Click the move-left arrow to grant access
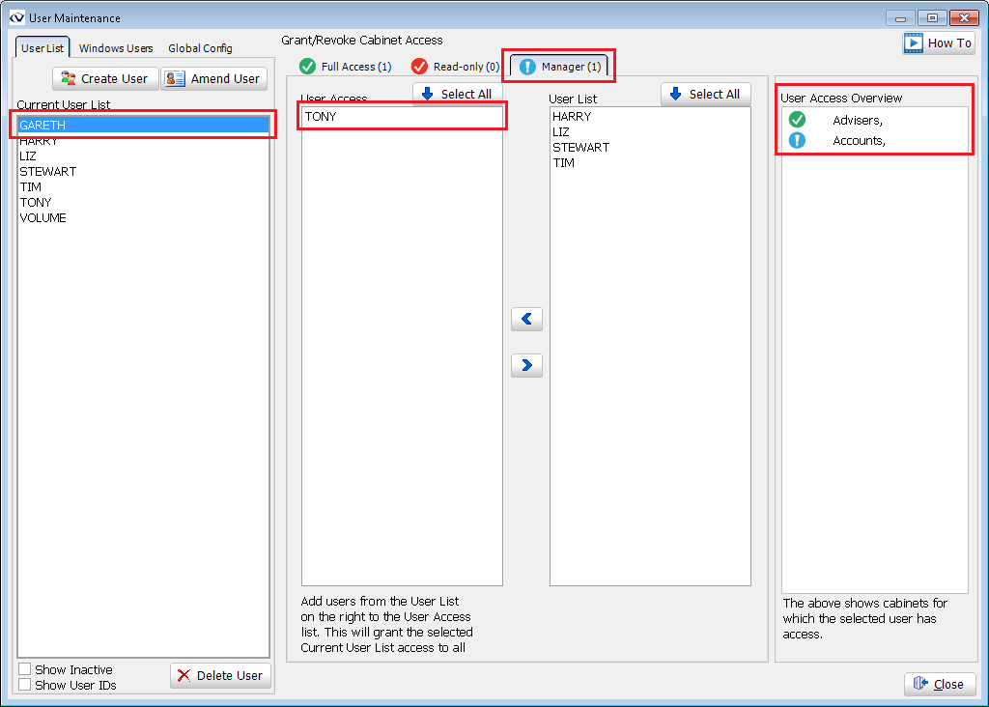 tap(526, 319)
